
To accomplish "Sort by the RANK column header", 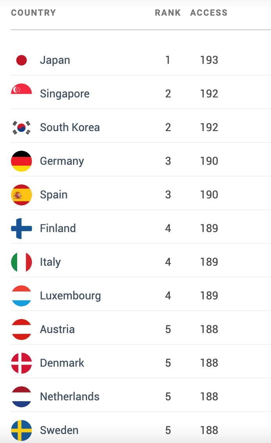I will (x=168, y=13).
